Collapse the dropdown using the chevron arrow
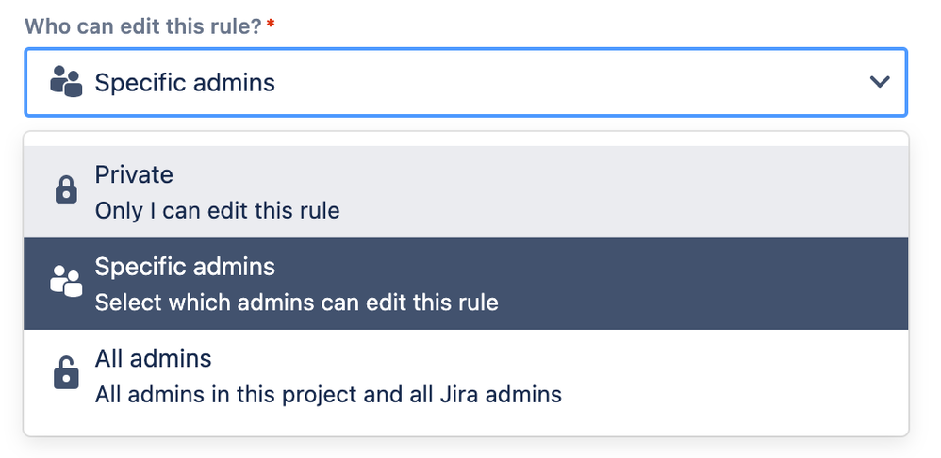The width and height of the screenshot is (941, 458). click(x=880, y=82)
